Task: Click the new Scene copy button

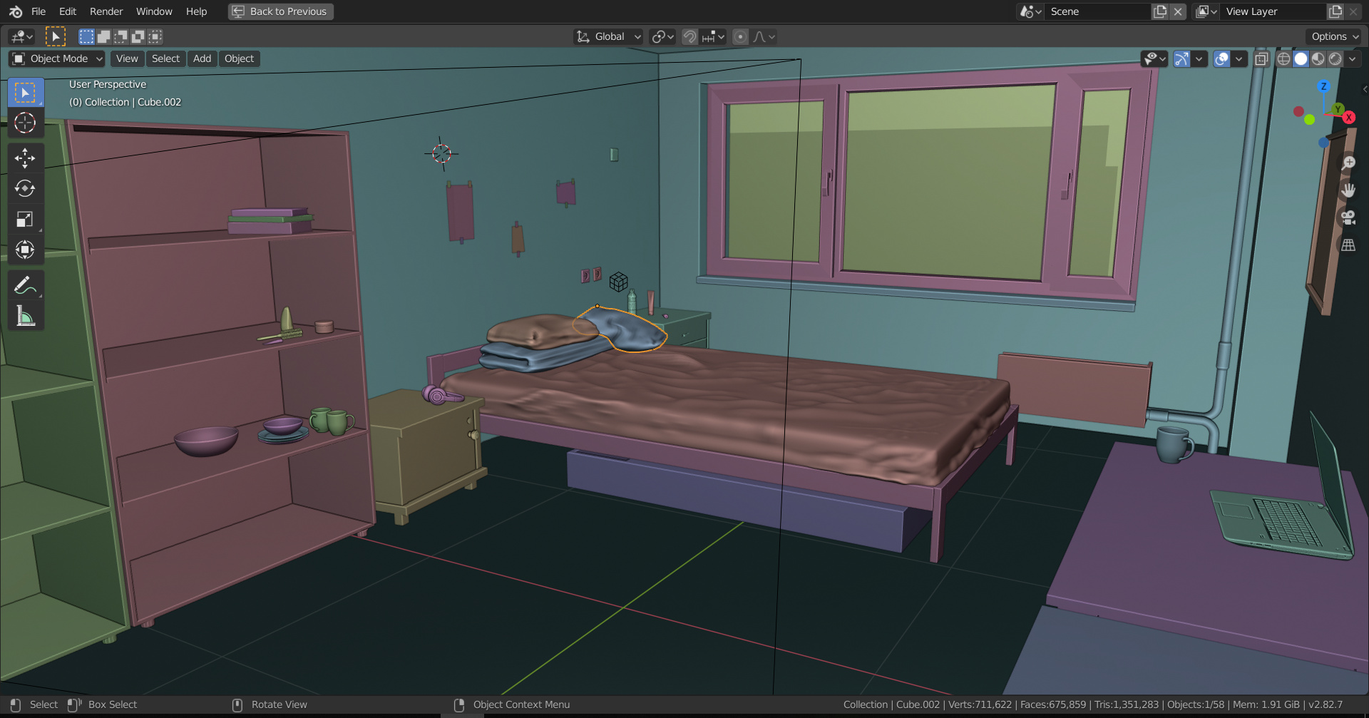Action: coord(1159,11)
